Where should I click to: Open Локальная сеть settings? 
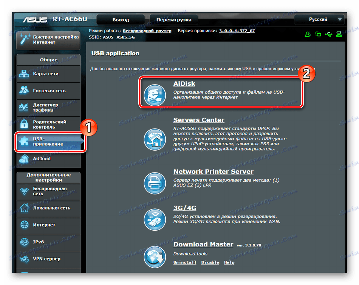48,208
